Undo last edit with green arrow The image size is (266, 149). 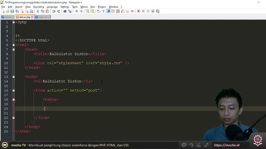tap(54, 11)
